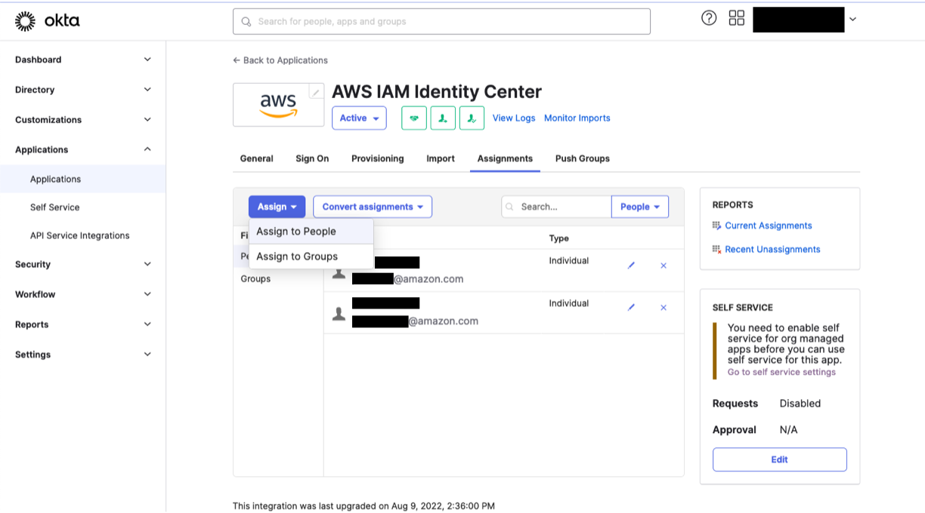Screen dimensions: 925x513
Task: Click the green handshake icon button
Action: point(414,118)
